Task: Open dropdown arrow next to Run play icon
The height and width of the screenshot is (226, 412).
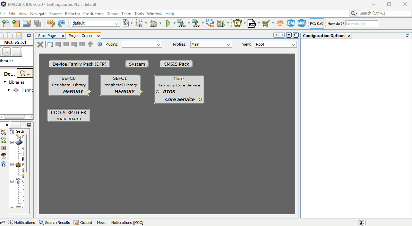Action: coord(174,23)
